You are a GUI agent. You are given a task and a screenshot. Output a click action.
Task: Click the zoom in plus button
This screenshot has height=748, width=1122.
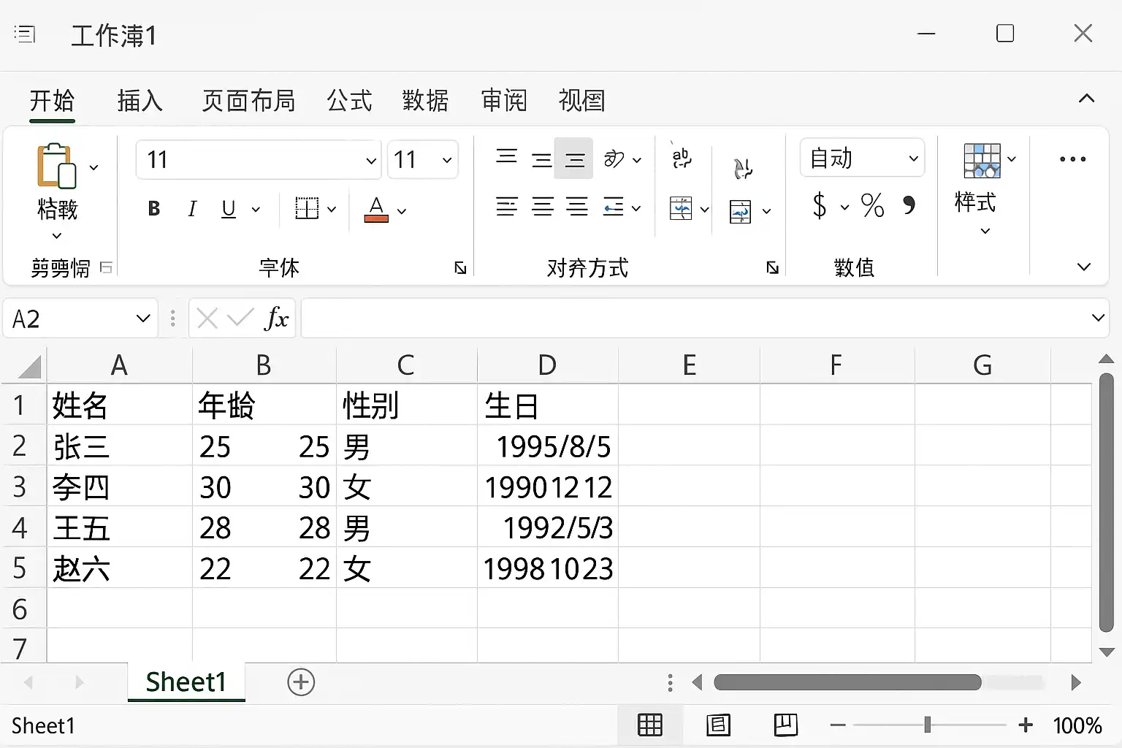click(x=1026, y=725)
